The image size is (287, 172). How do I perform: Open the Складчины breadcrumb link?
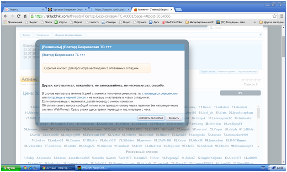(x=43, y=35)
